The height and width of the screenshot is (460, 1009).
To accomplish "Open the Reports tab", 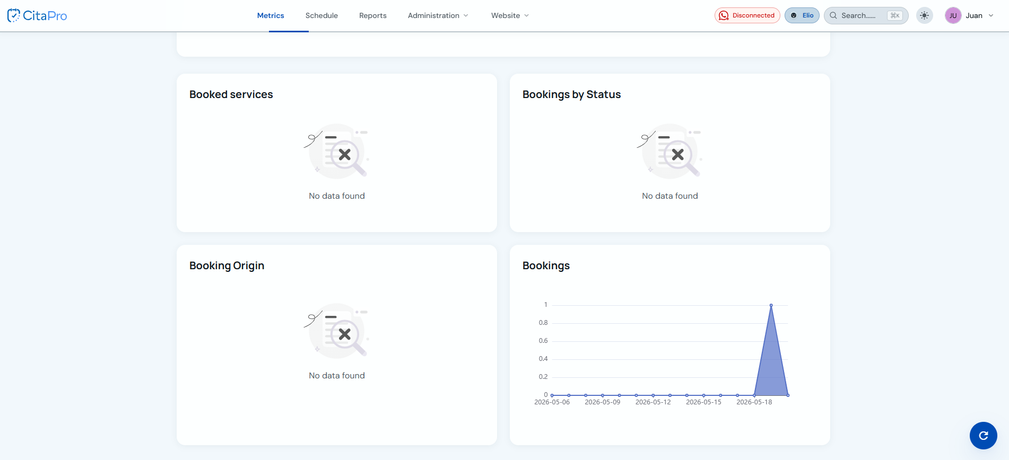I will coord(372,15).
